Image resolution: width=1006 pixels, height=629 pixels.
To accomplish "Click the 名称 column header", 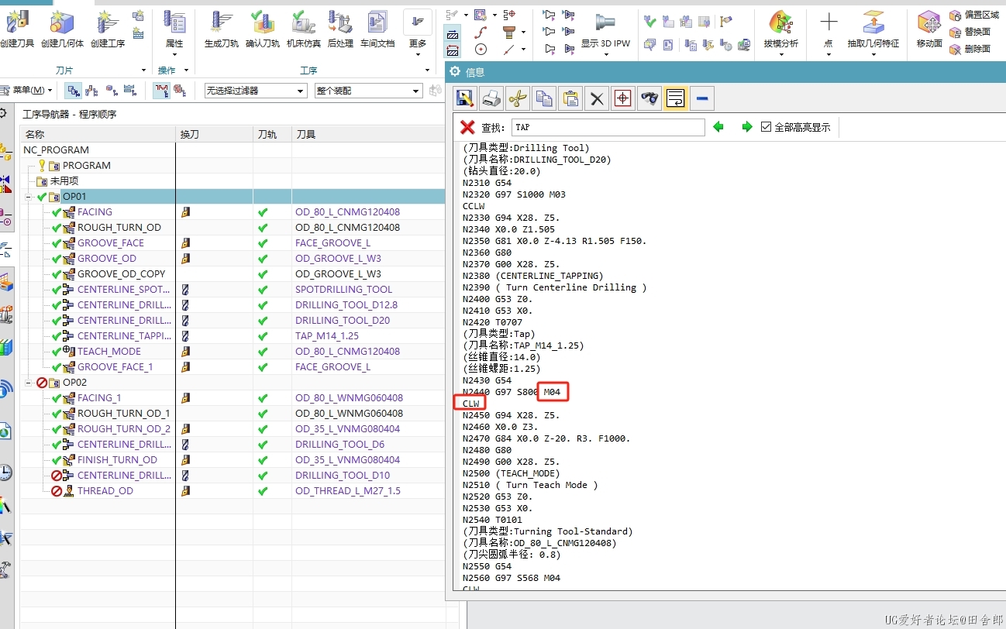I will [x=98, y=134].
